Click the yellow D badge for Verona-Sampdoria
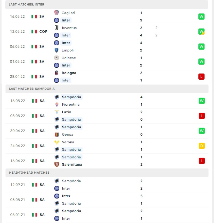The image size is (214, 223). click(x=202, y=146)
